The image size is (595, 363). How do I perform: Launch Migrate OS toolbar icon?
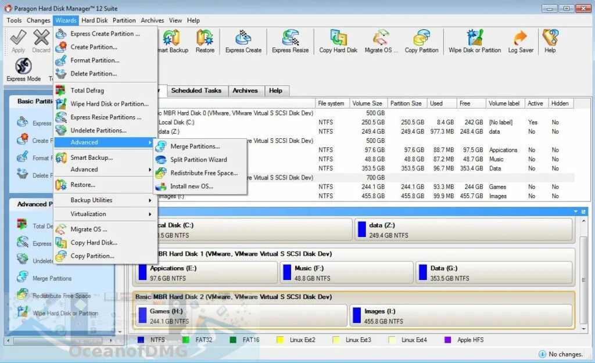click(381, 38)
